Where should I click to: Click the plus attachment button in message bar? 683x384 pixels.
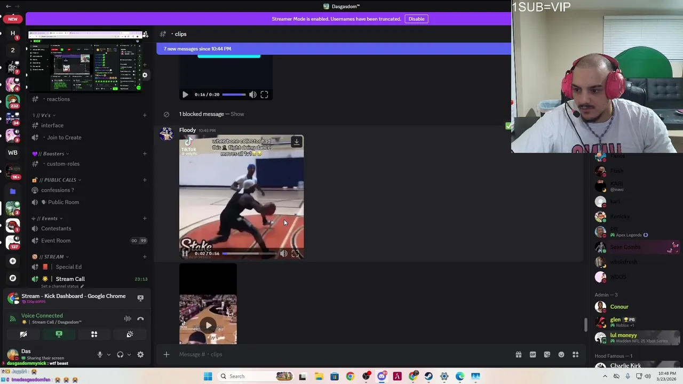click(x=166, y=355)
